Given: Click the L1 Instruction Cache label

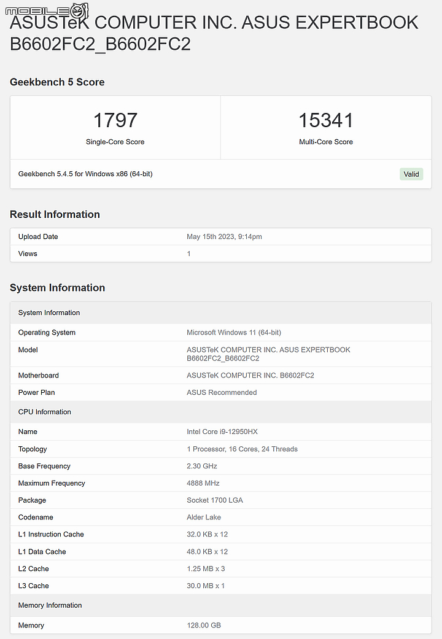Looking at the screenshot, I should (x=51, y=535).
